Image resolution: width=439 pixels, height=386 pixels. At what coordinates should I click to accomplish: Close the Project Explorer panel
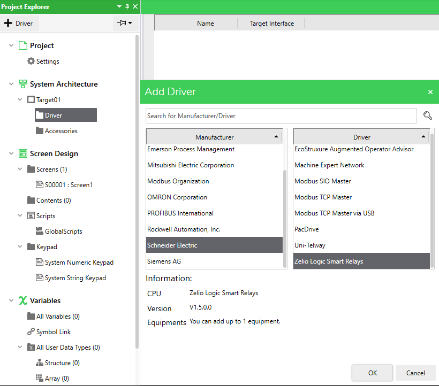135,6
